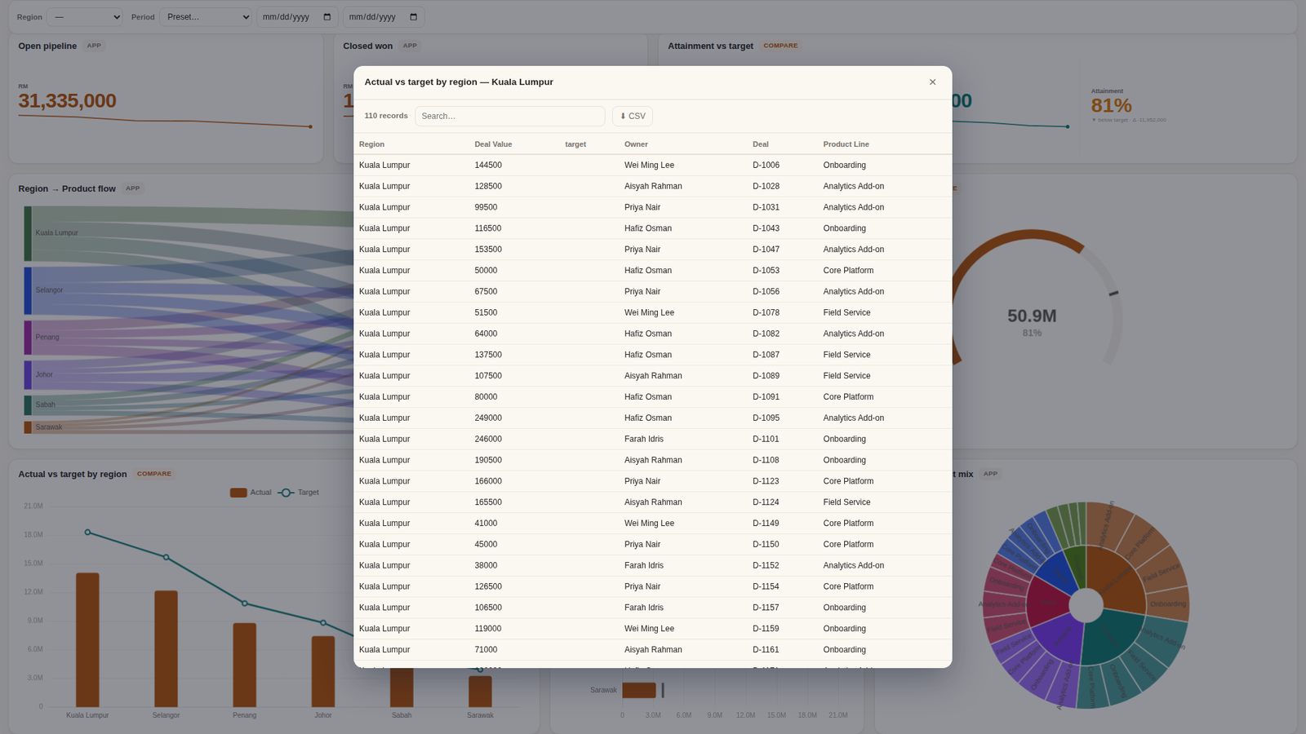1306x734 pixels.
Task: Toggle Actual series in chart legend
Action: (251, 493)
